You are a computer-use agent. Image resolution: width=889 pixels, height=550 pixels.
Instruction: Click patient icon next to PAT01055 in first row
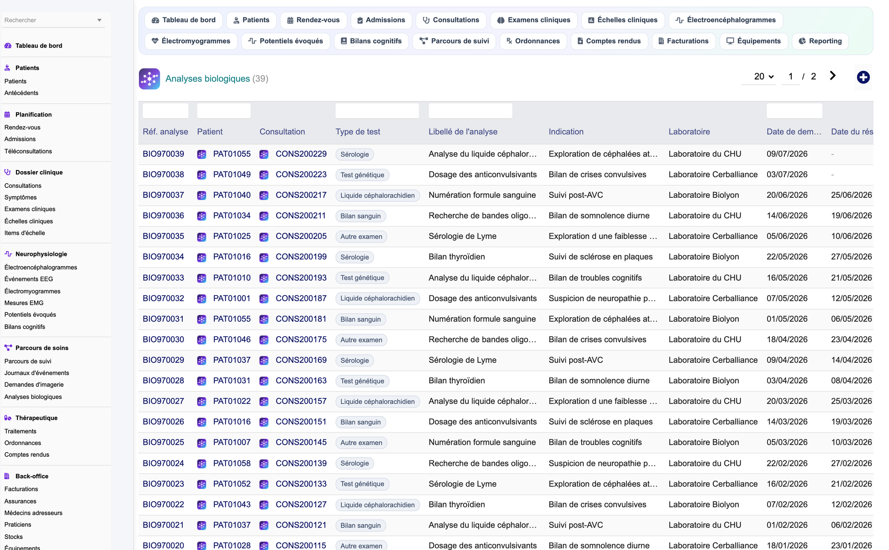[x=202, y=154]
